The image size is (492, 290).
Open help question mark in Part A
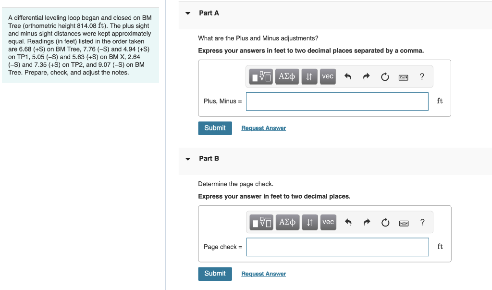[422, 76]
